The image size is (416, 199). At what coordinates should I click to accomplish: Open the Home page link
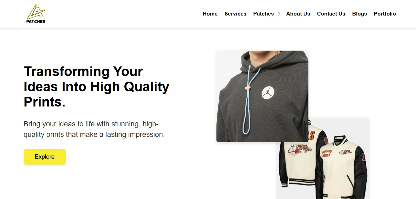[x=210, y=14]
